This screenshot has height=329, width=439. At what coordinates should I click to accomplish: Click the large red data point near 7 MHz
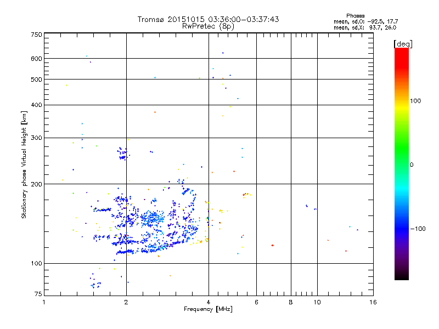click(x=272, y=245)
